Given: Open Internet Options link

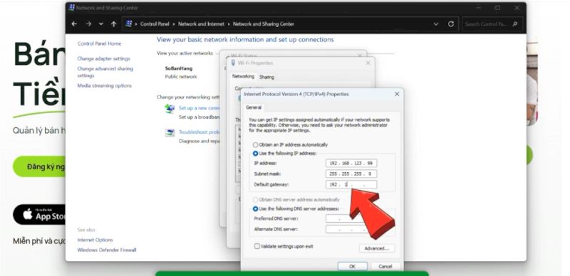Looking at the screenshot, I should pos(95,240).
